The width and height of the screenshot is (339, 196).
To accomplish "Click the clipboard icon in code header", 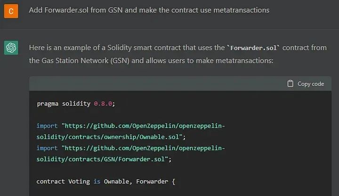I will pyautogui.click(x=290, y=83).
